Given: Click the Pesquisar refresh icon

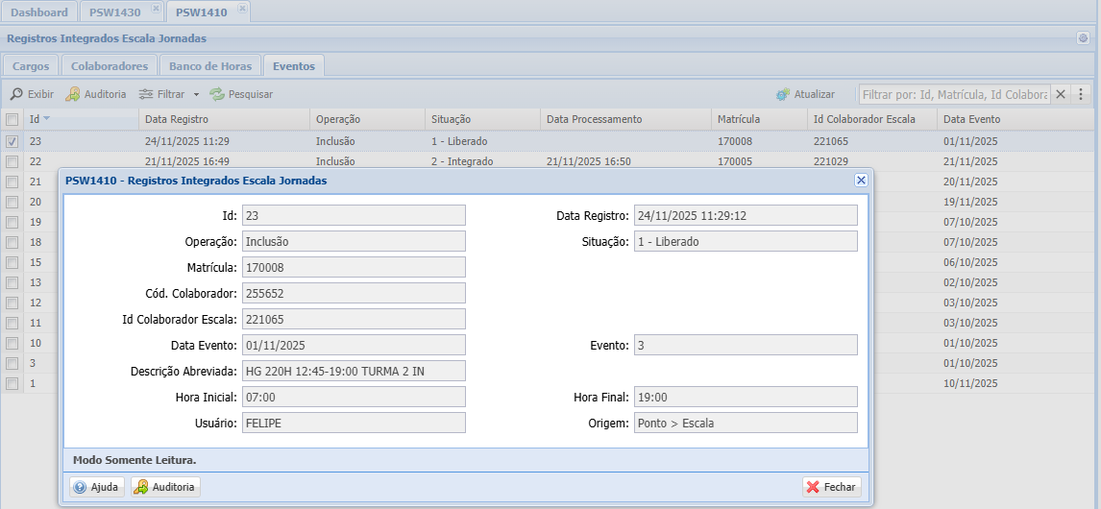Looking at the screenshot, I should click(x=217, y=94).
